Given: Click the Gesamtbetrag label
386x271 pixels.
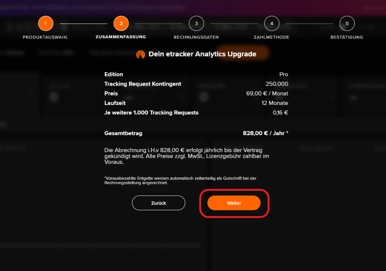Looking at the screenshot, I should [123, 133].
